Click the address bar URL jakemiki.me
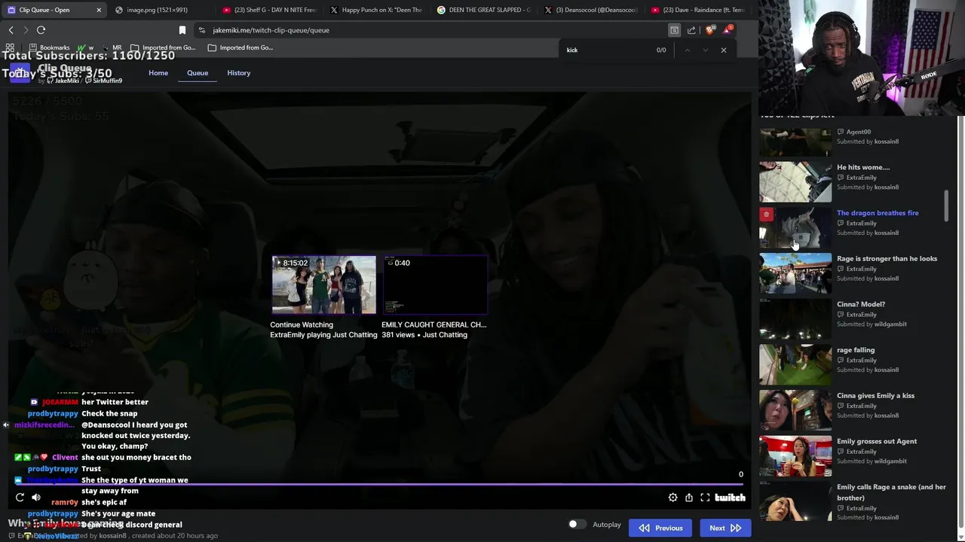Image resolution: width=965 pixels, height=542 pixels. 271,30
